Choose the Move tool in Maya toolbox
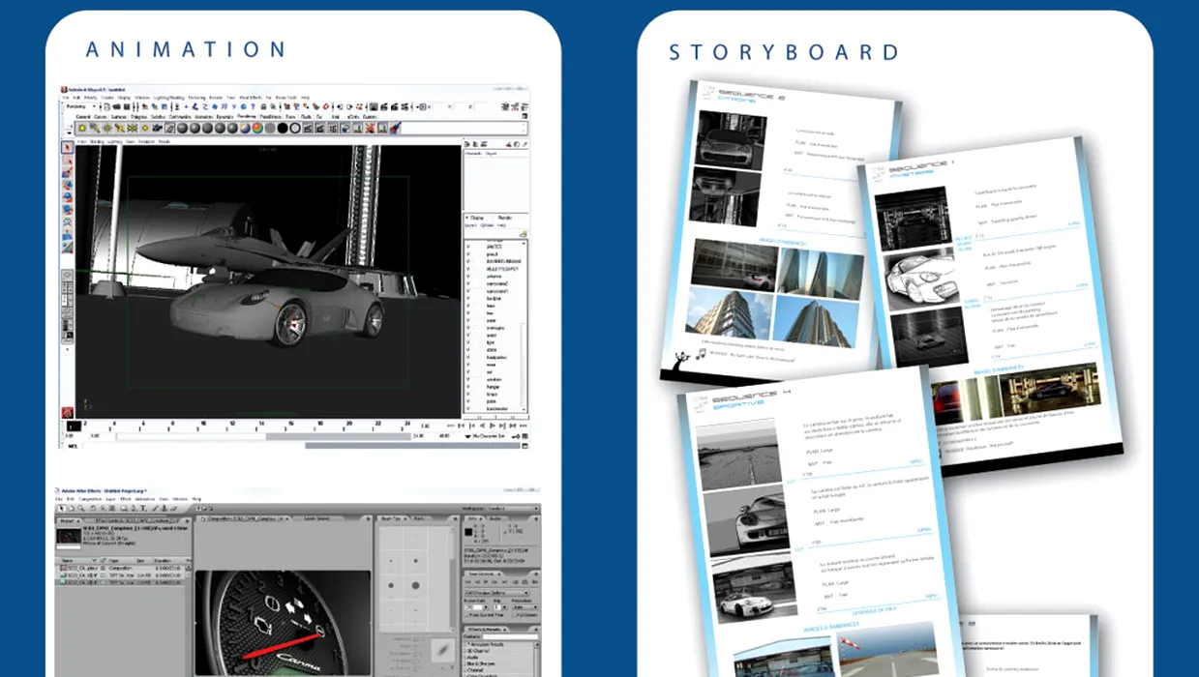 [68, 185]
